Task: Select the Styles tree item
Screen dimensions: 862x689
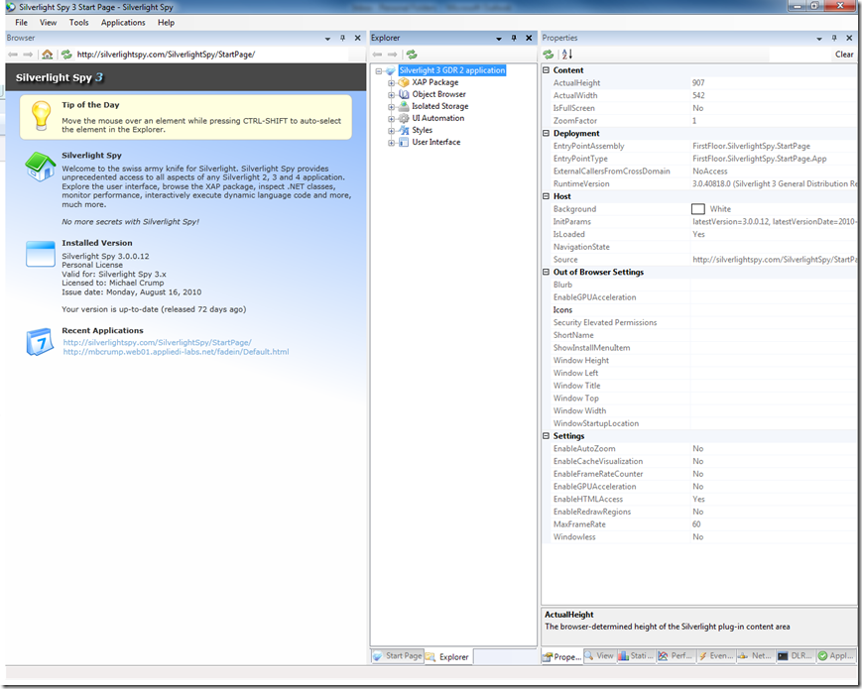Action: (x=423, y=130)
